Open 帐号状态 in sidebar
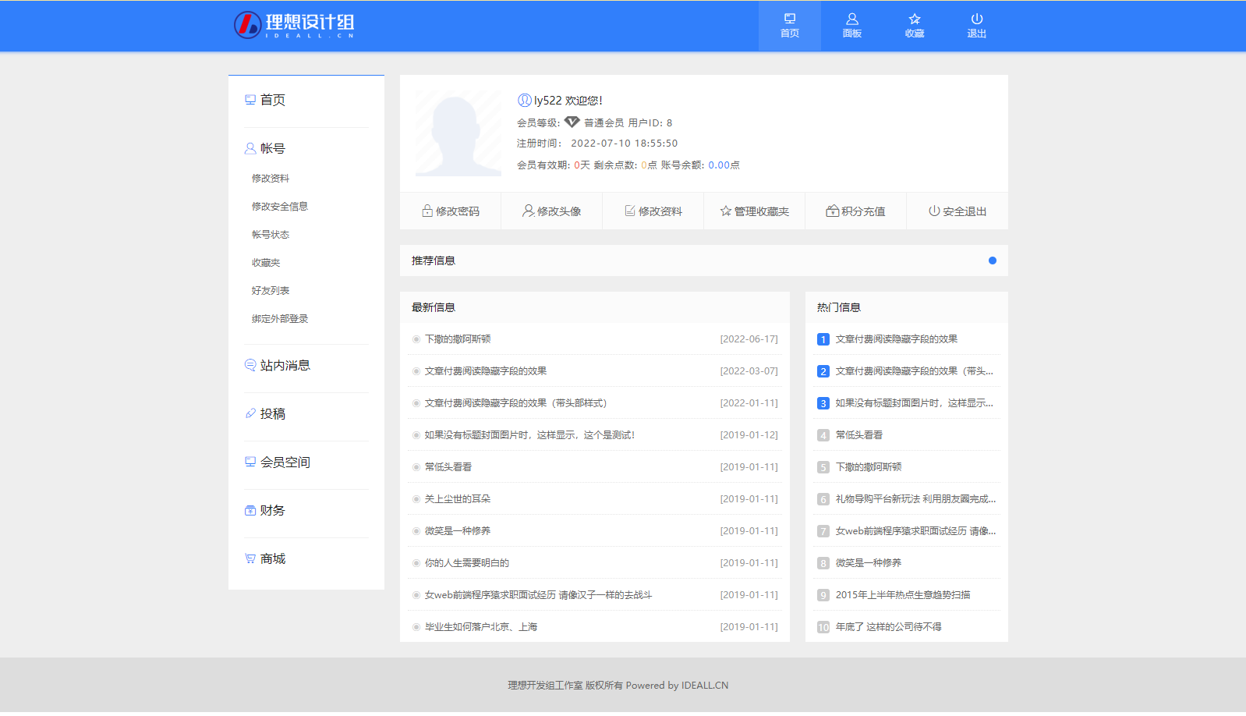Viewport: 1246px width, 716px height. click(271, 235)
